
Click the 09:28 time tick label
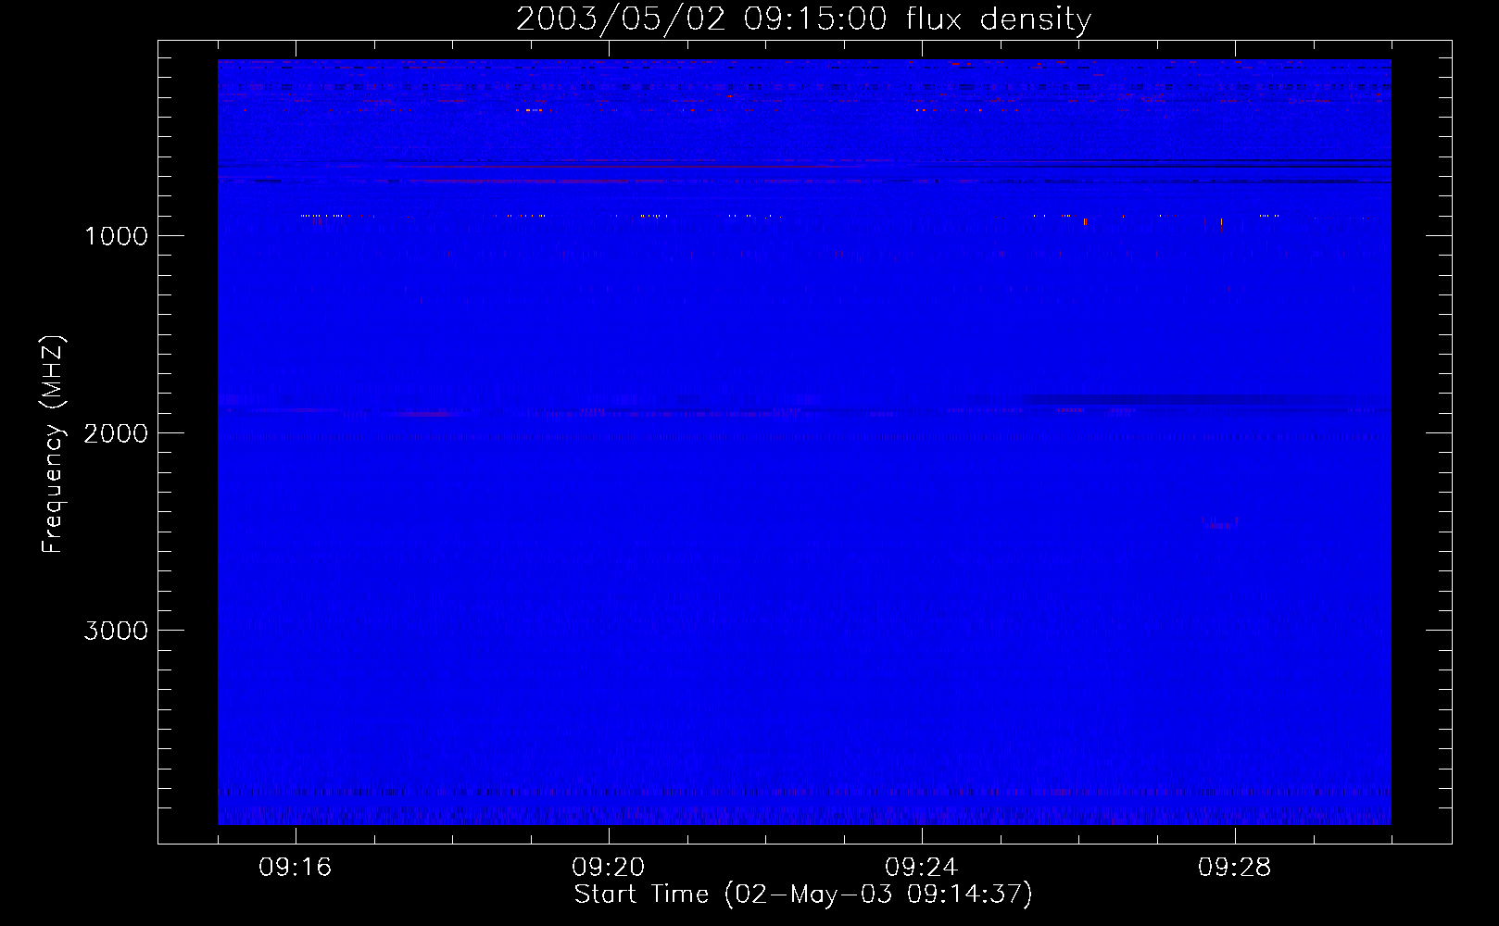[x=1235, y=868]
